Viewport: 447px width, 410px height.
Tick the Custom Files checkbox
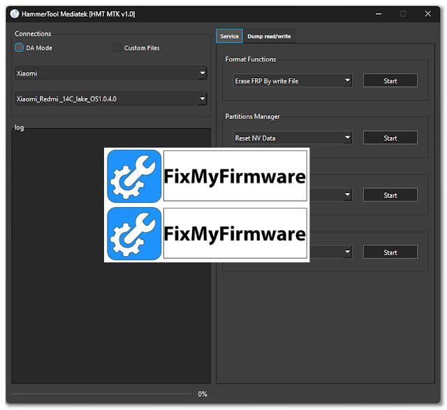click(117, 48)
